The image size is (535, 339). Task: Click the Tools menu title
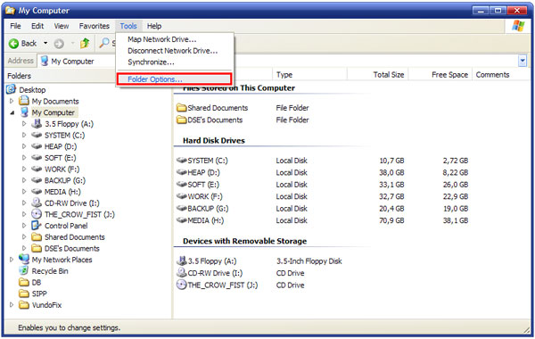128,26
